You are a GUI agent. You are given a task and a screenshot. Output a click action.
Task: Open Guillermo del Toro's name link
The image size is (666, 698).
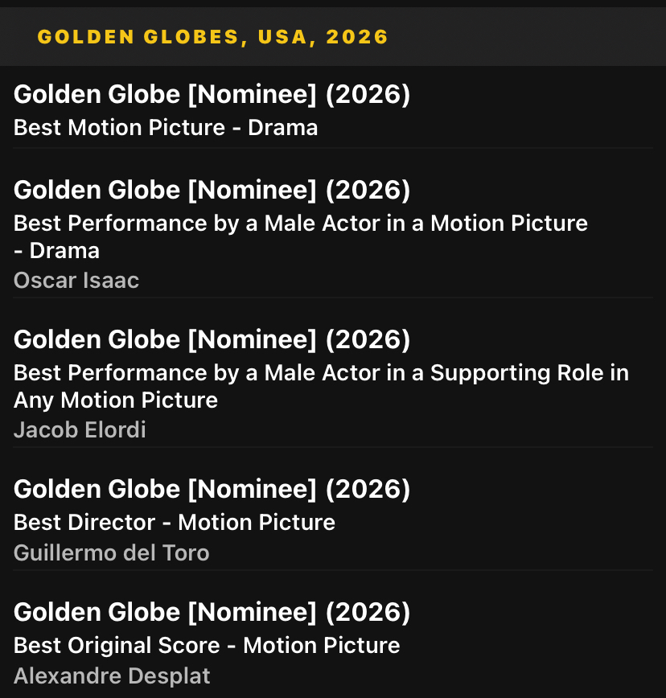coord(111,553)
